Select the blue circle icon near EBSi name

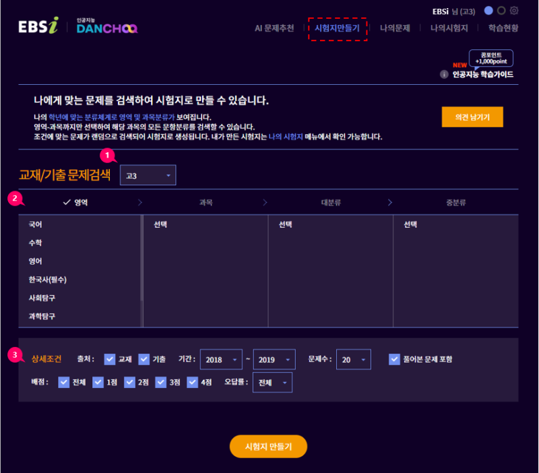click(488, 11)
